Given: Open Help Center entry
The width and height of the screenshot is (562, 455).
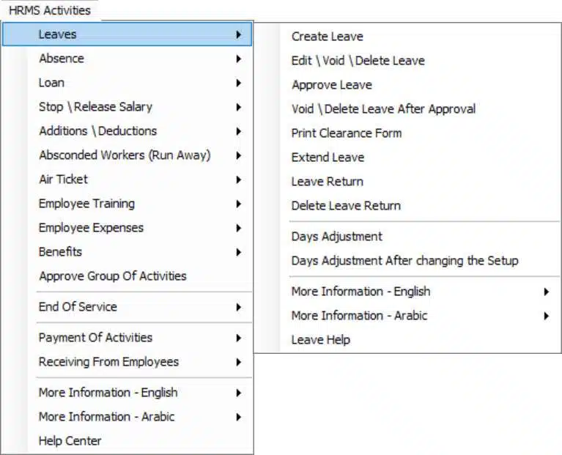Looking at the screenshot, I should (x=70, y=441).
